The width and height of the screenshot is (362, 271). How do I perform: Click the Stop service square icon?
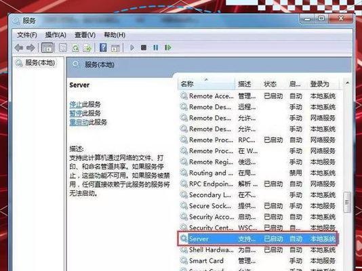click(x=144, y=47)
